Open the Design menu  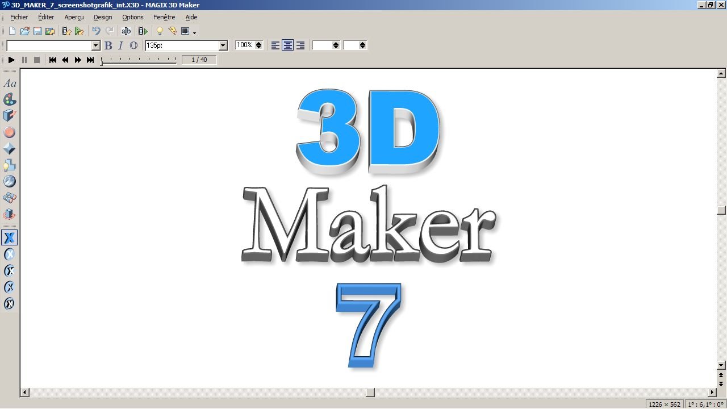[103, 17]
